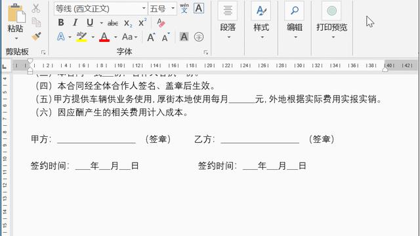Apply yellow text highlight color
This screenshot has width=420, height=236.
(81, 37)
